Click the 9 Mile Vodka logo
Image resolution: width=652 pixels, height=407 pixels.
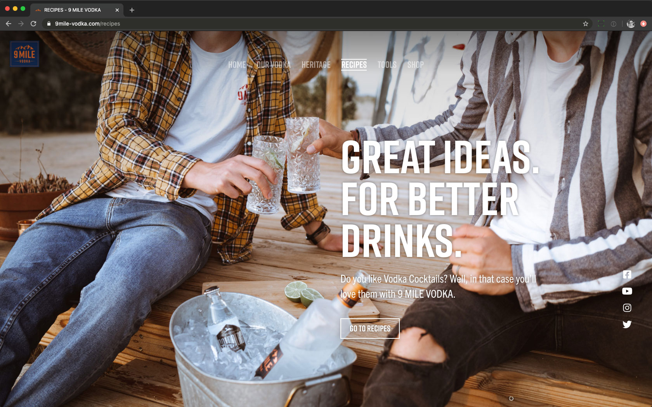(24, 54)
